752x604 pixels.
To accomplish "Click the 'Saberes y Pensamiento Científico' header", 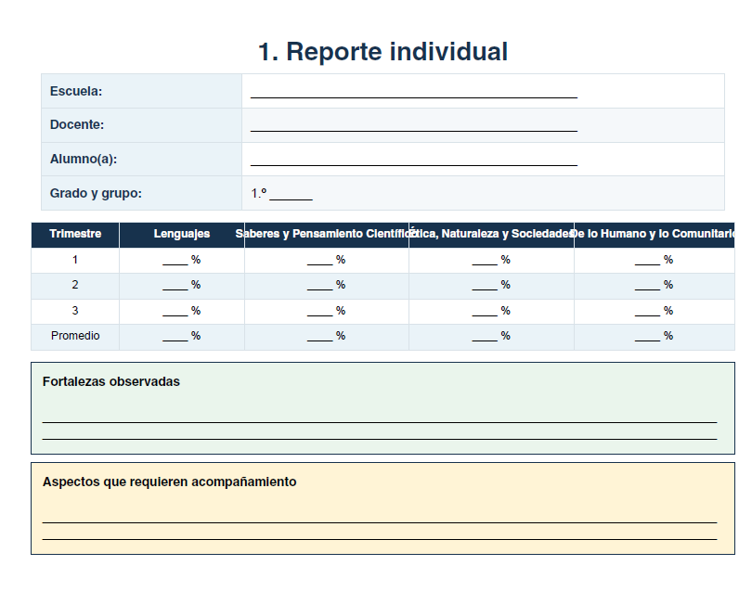I will click(327, 234).
